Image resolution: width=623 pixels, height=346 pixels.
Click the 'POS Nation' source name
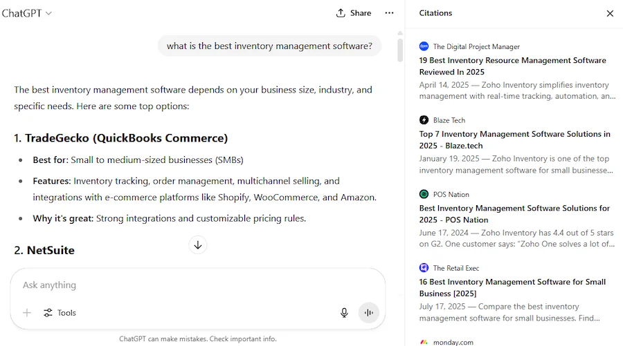[x=451, y=195]
